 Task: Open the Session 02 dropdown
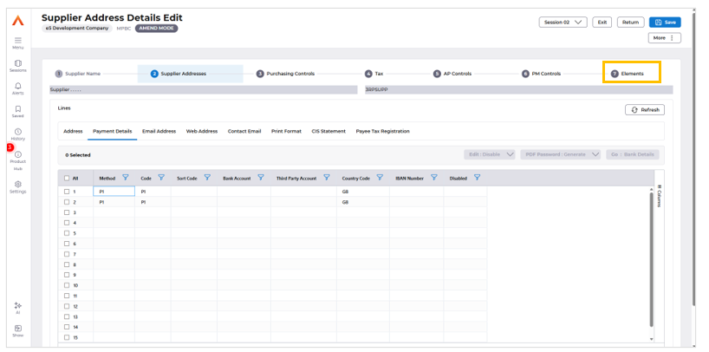[563, 23]
